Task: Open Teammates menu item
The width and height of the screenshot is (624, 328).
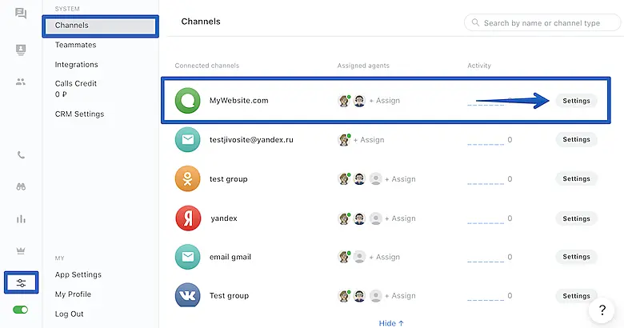Action: (x=75, y=45)
